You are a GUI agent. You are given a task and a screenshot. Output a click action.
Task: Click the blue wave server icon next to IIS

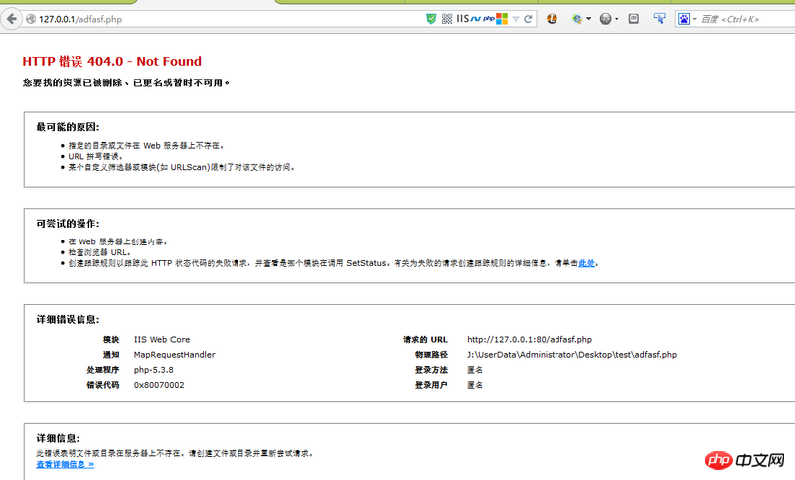[475, 19]
